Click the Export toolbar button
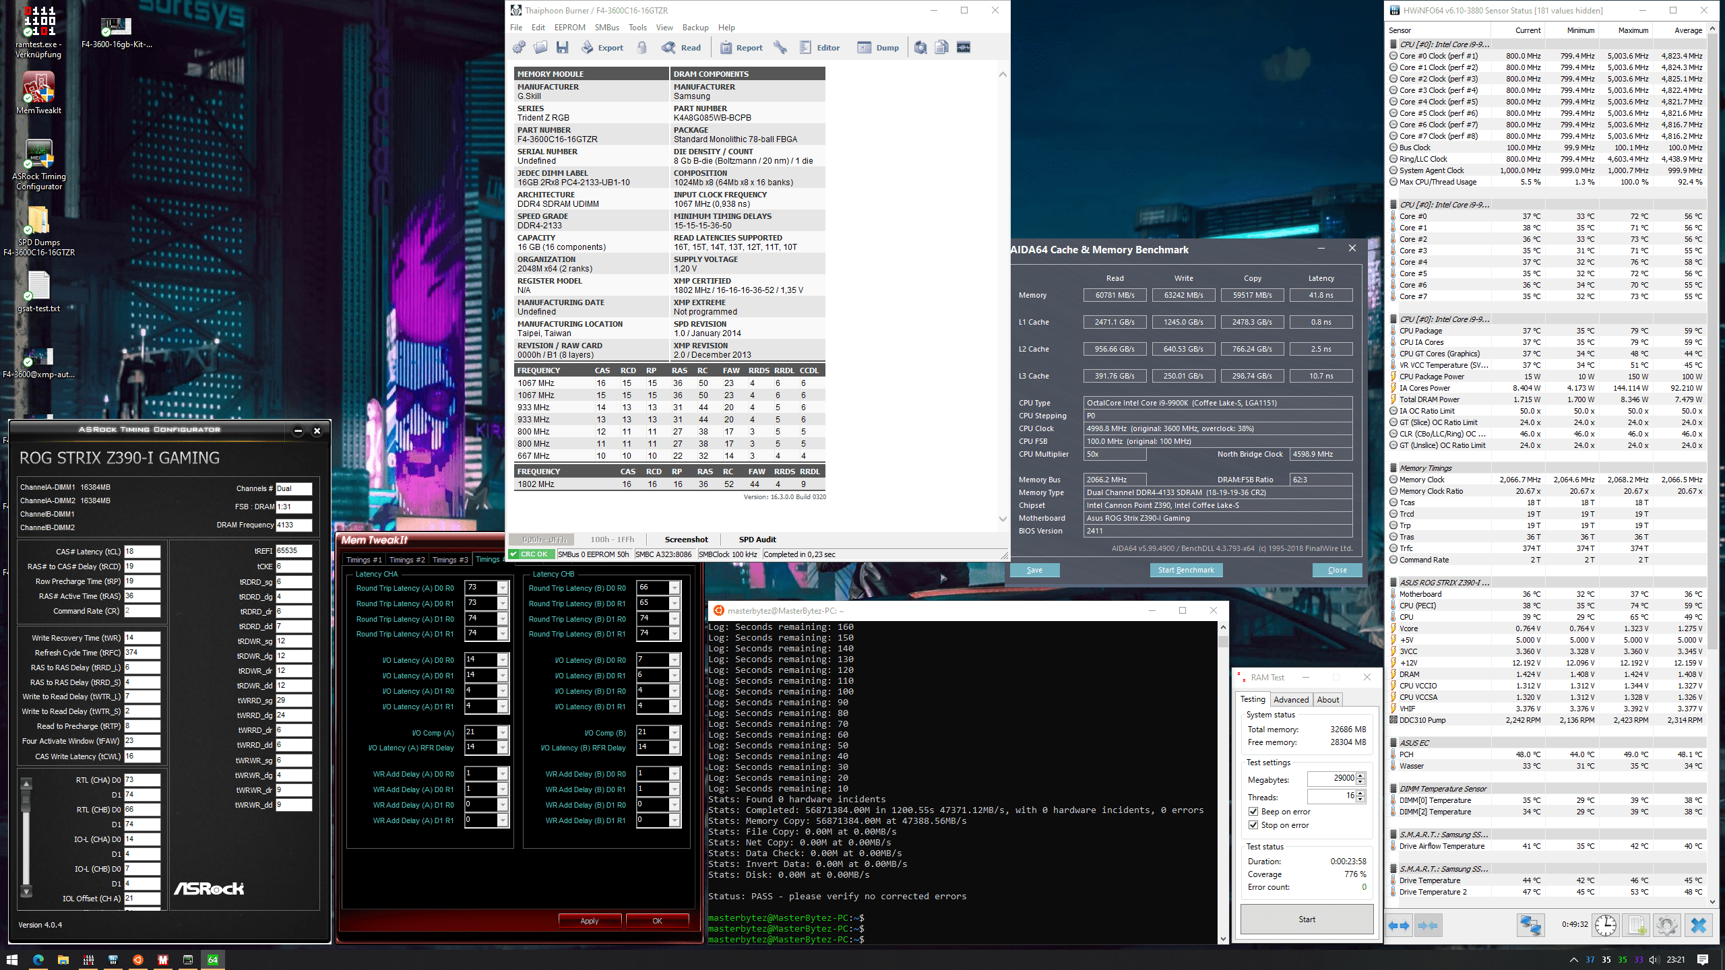The image size is (1725, 970). 602,47
